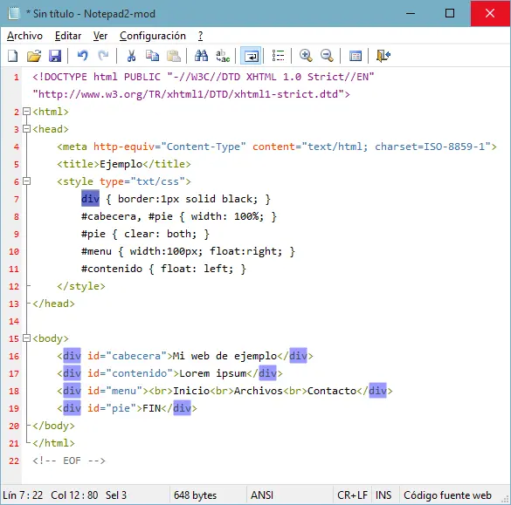The width and height of the screenshot is (511, 505).
Task: Open Replace with the abc icon
Action: click(223, 56)
